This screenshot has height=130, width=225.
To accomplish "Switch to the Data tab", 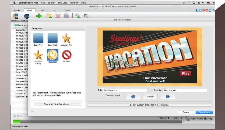I will [42, 10].
